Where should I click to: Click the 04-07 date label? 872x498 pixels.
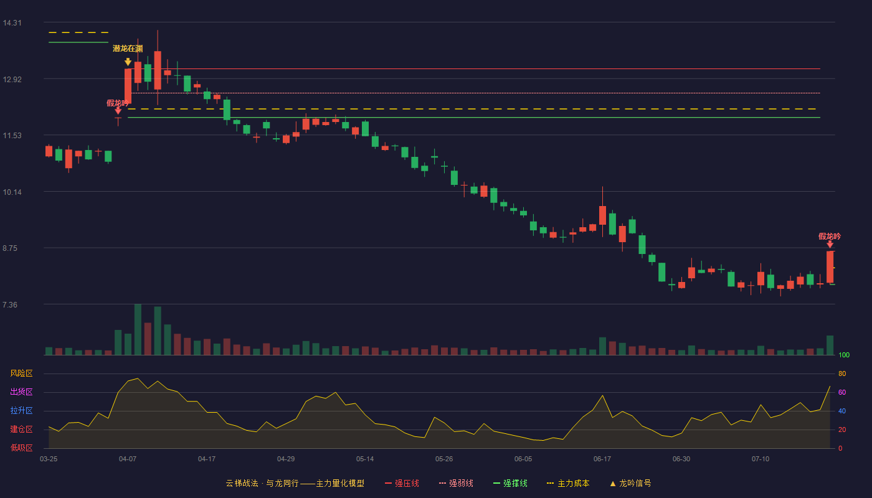[128, 459]
